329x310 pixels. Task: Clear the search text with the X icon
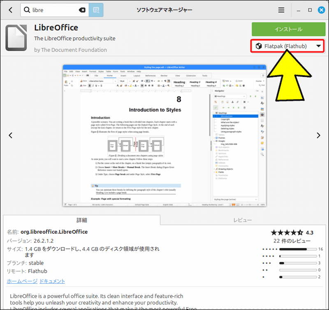(82, 9)
